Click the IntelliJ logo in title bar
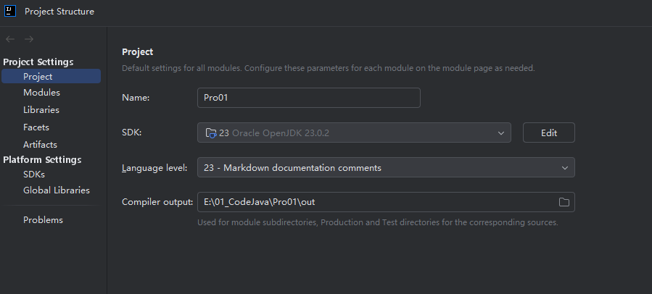Image resolution: width=652 pixels, height=294 pixels. coord(10,11)
